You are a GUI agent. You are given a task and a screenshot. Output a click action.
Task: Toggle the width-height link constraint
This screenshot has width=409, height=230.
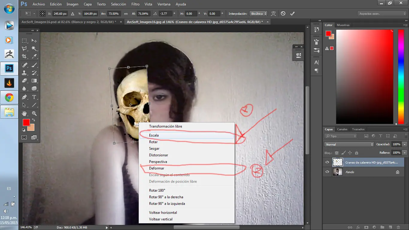click(x=126, y=14)
